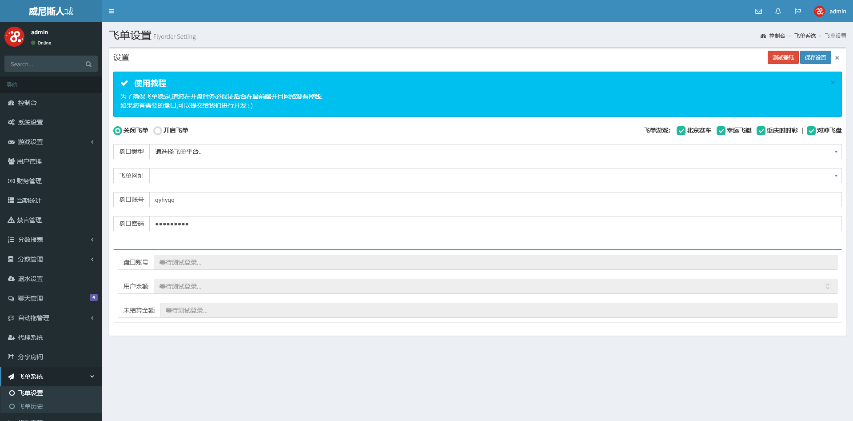Viewport: 853px width, 421px height.
Task: Expand the 分数报表 submenu chevron
Action: (92, 240)
